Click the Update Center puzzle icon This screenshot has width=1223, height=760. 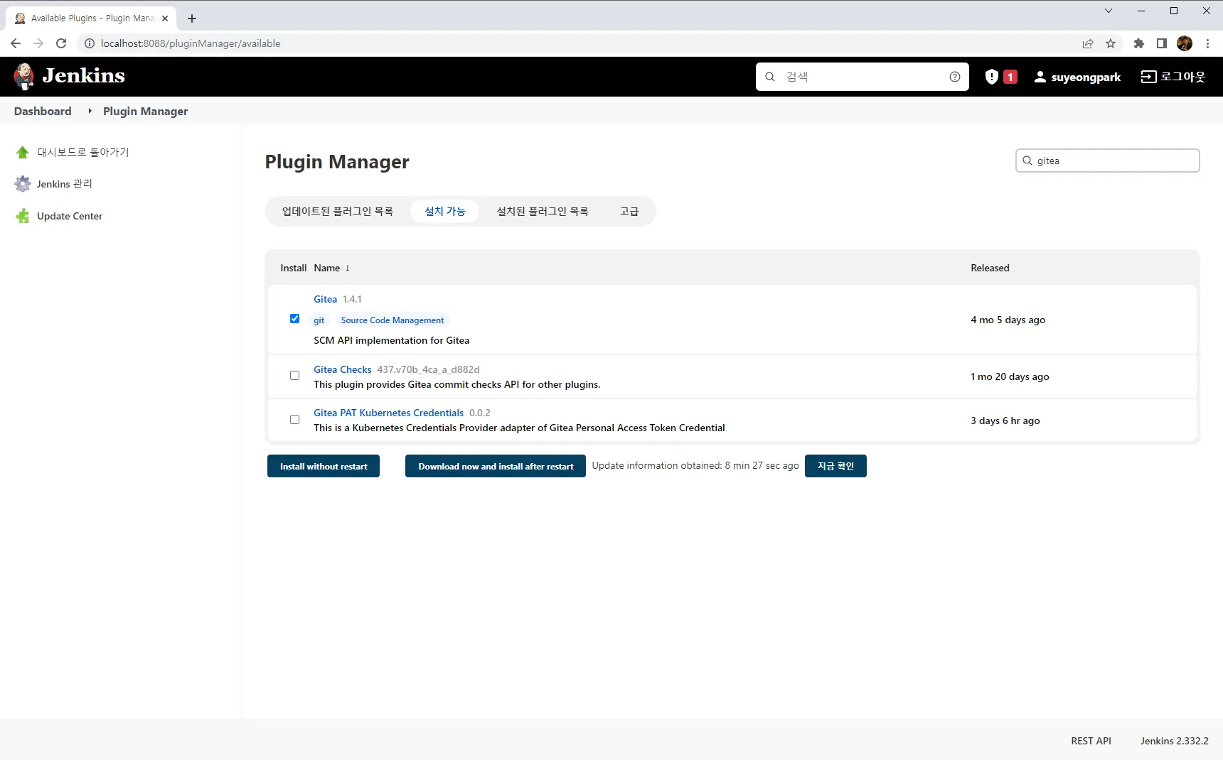point(23,216)
